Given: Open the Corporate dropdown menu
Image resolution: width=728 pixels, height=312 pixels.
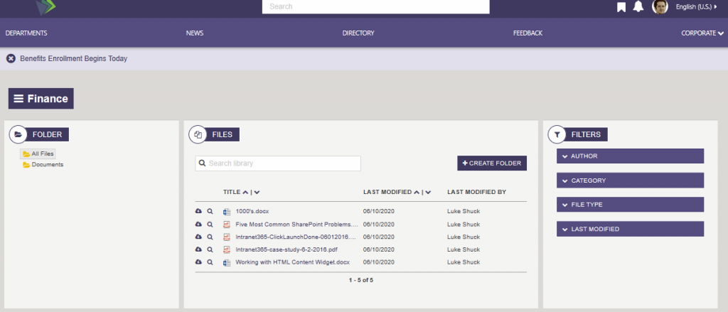Looking at the screenshot, I should coord(702,33).
